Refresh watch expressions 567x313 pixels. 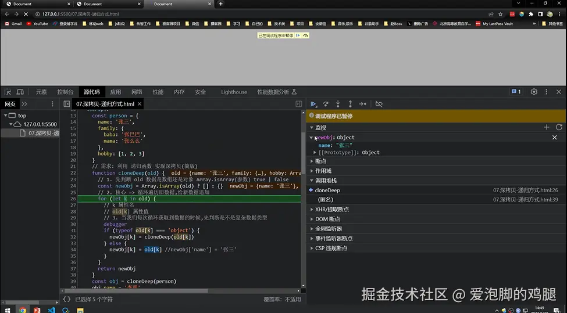(x=559, y=127)
